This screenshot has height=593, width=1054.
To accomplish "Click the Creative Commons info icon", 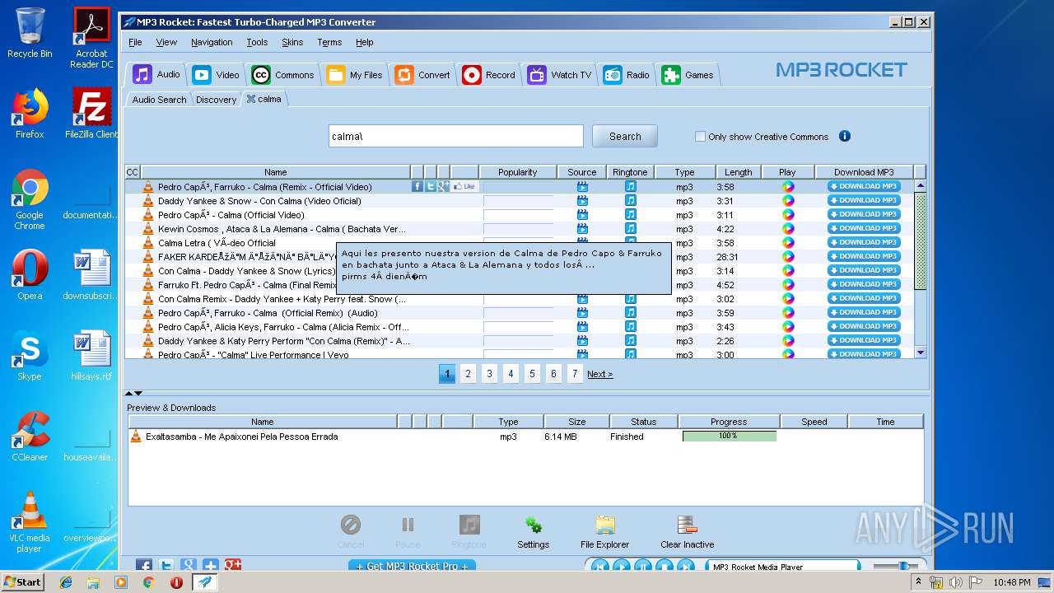I will (844, 137).
